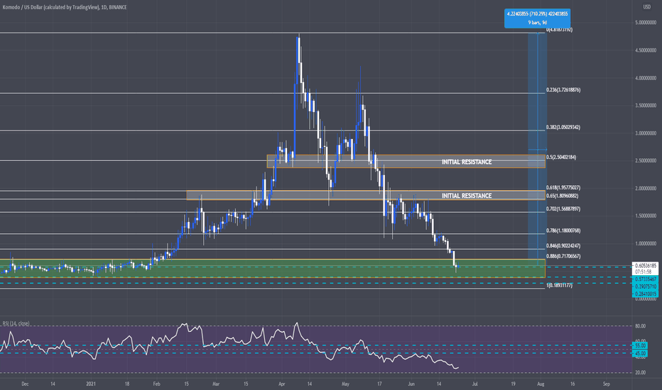Click the 80.00 RSI scale label
This screenshot has height=390, width=662.
(x=640, y=326)
